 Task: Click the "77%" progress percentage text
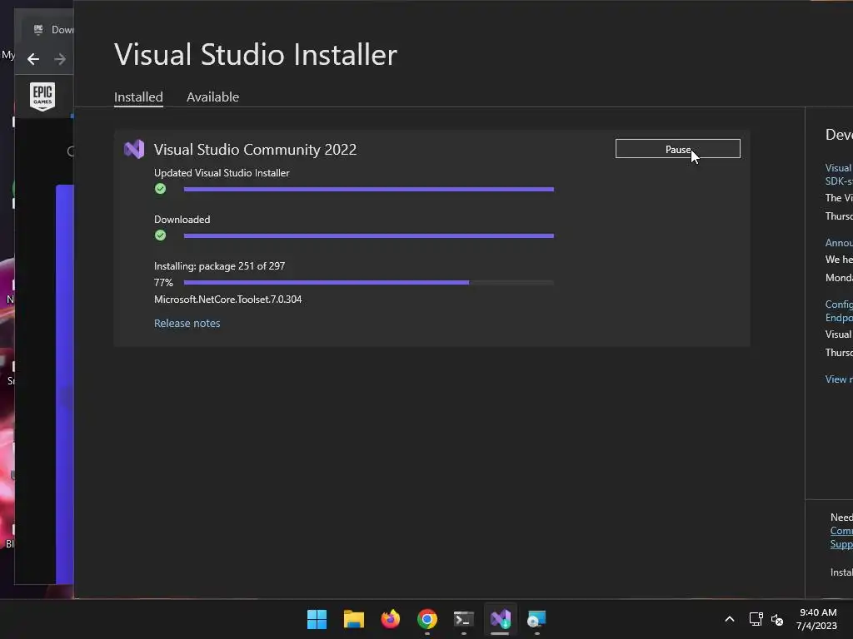(x=163, y=283)
